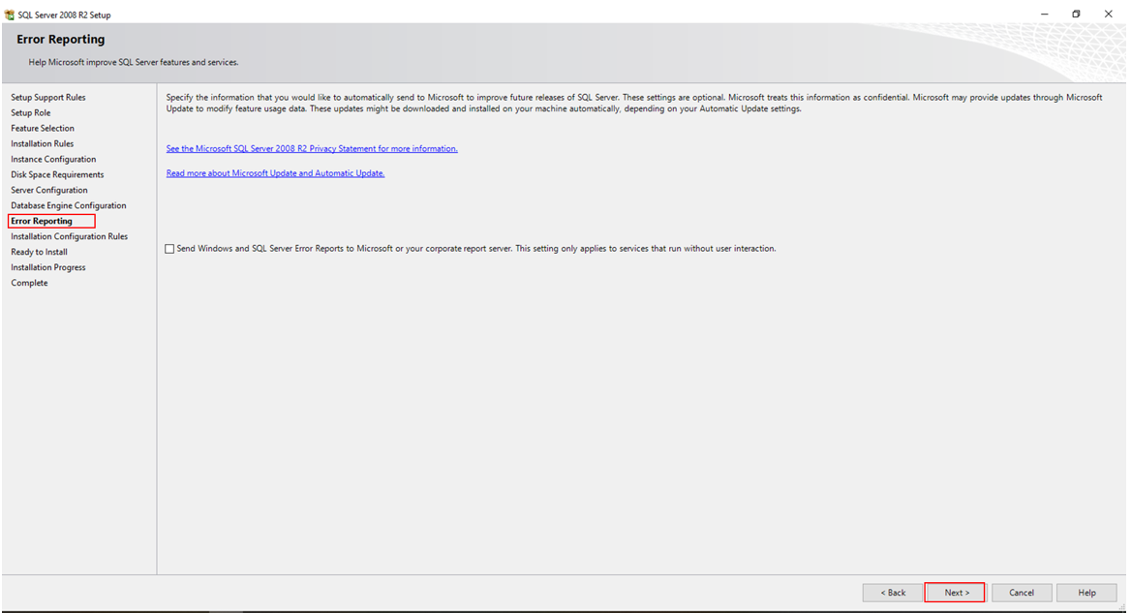Cancel the SQL Server setup
The height and width of the screenshot is (613, 1131).
coord(1022,592)
